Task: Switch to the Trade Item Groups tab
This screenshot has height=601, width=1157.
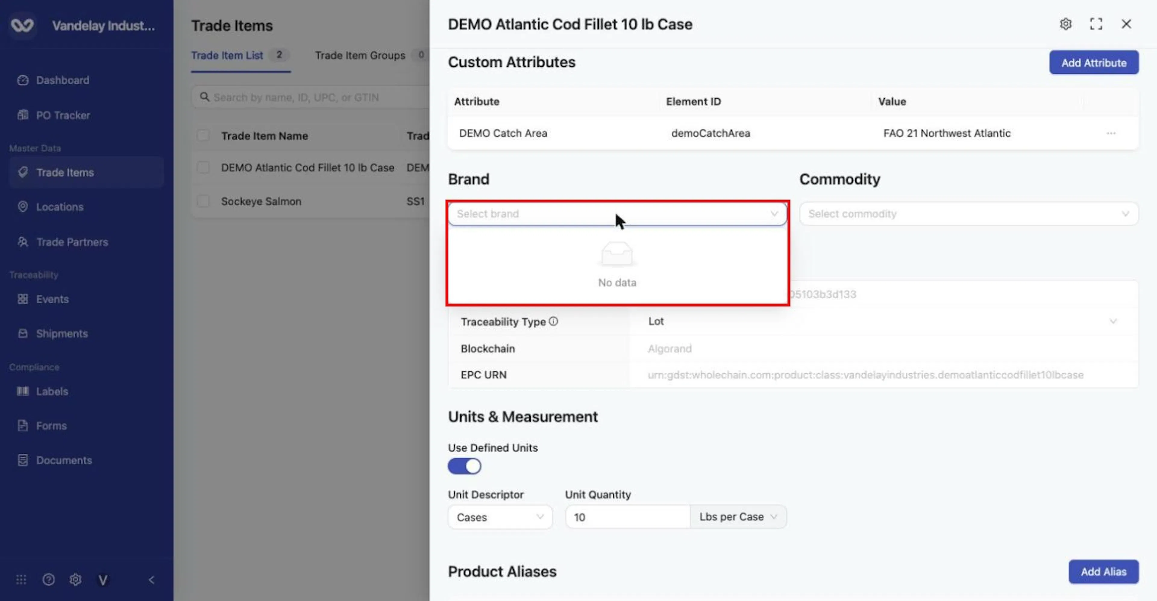Action: 371,55
